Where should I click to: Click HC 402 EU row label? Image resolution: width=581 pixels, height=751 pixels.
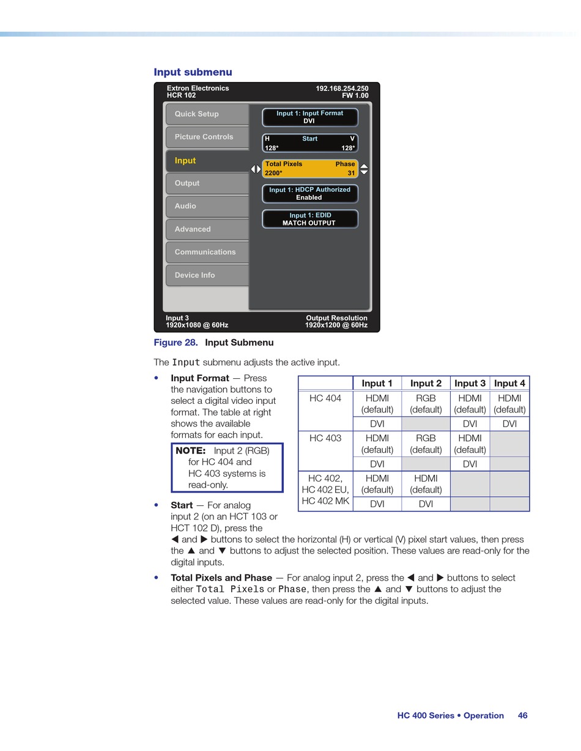click(x=325, y=489)
